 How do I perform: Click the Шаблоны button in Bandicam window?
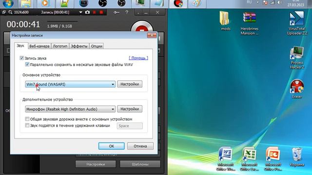tap(140, 164)
